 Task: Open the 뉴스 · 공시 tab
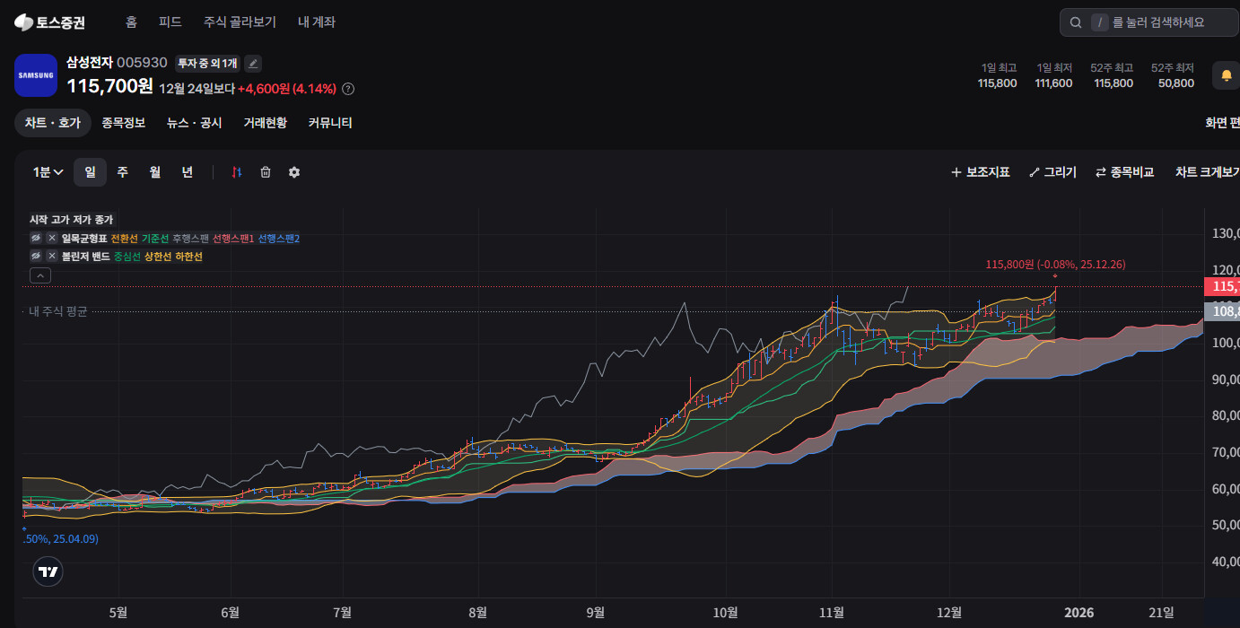point(194,123)
